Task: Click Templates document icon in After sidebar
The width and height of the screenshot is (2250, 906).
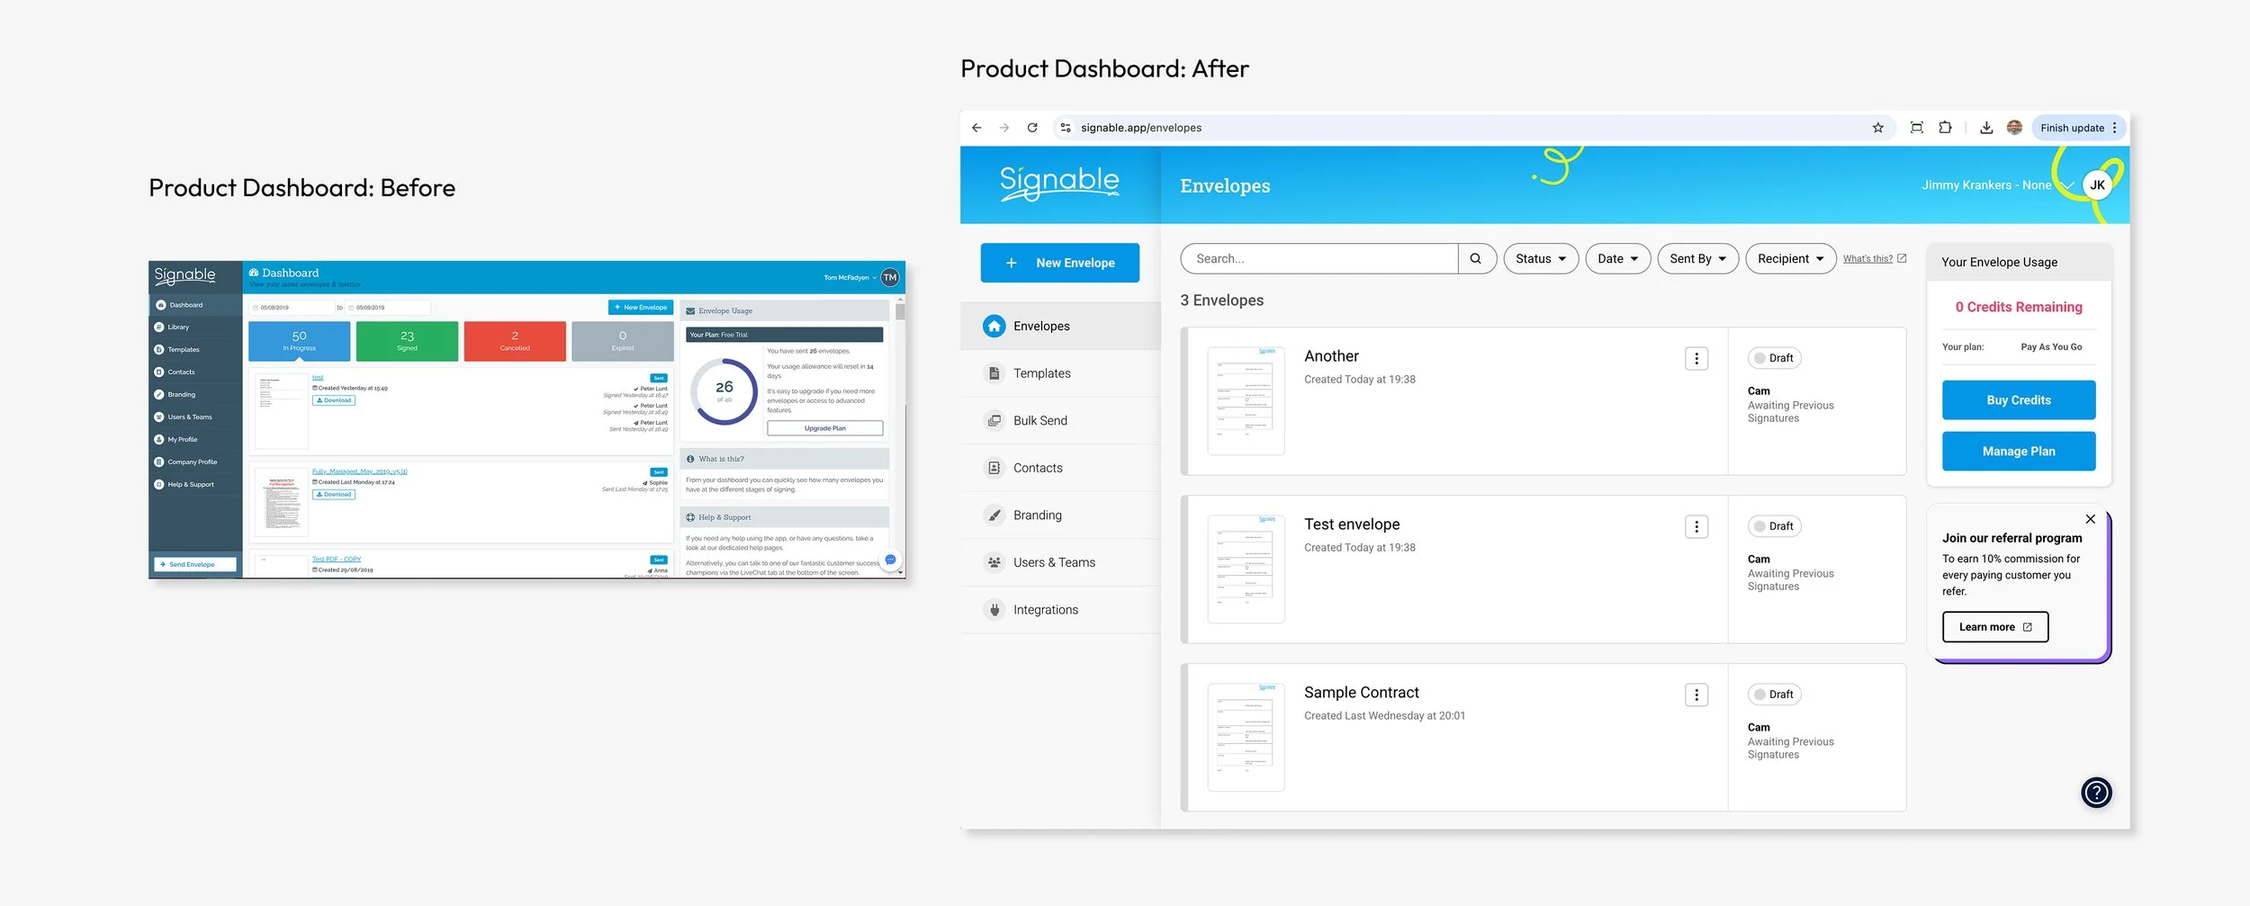Action: [x=994, y=373]
